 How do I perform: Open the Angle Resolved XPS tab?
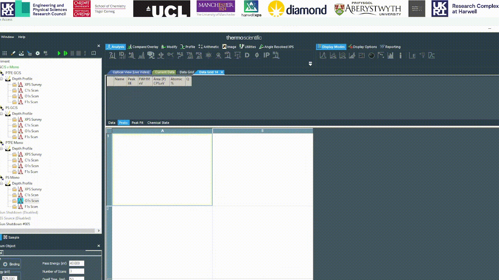pyautogui.click(x=276, y=47)
